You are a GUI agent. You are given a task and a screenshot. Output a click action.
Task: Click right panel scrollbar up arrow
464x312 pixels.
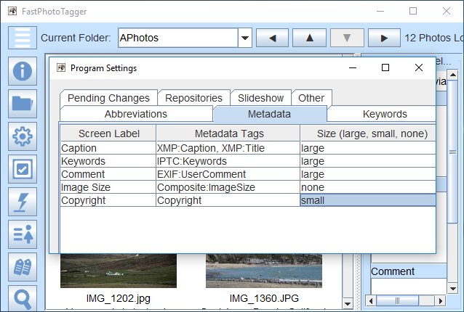click(453, 75)
